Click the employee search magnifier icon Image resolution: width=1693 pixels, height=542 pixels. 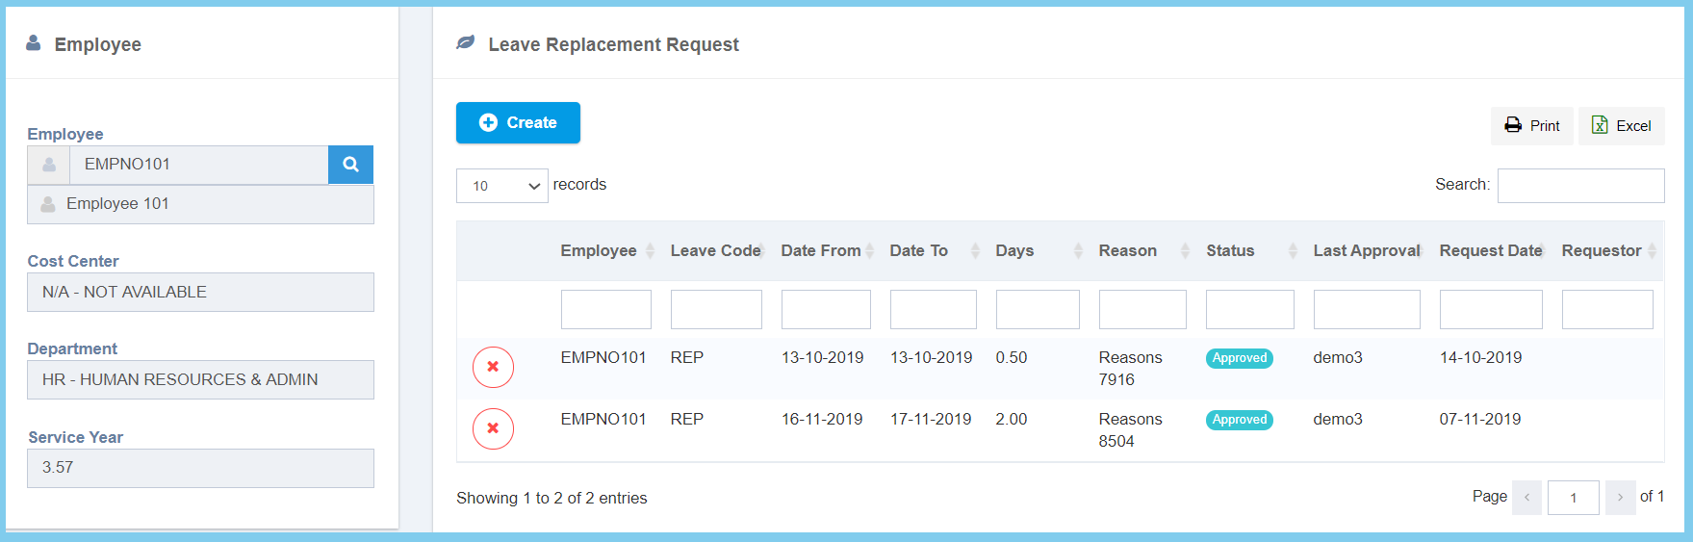pos(350,165)
